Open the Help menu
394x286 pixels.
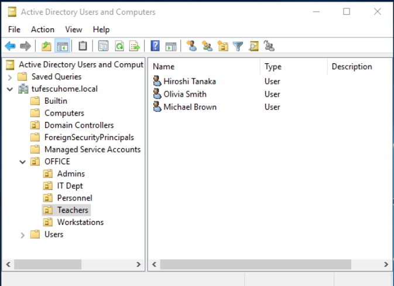point(101,29)
